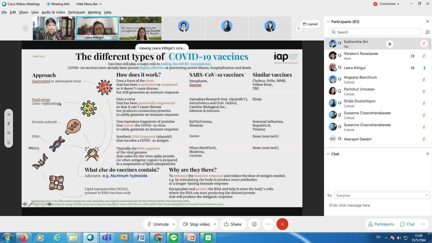Zoom out of the shared screen
The height and width of the screenshot is (243, 432).
click(9, 143)
